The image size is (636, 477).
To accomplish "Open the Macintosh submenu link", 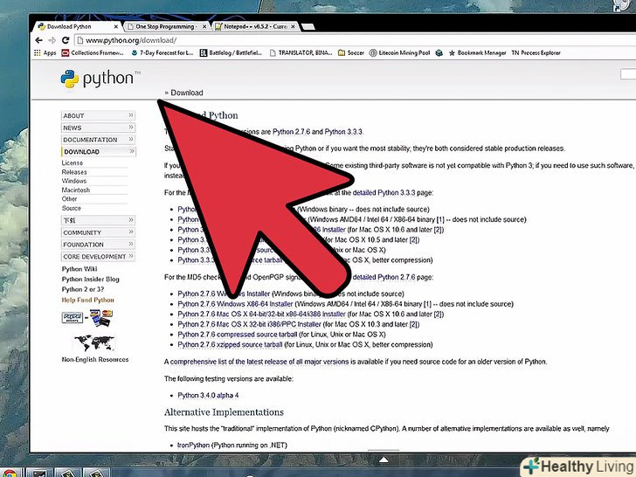I will [76, 190].
